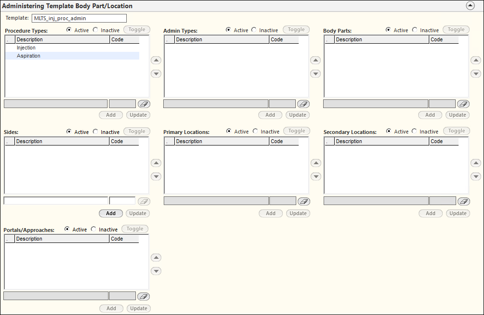This screenshot has width=484, height=315.
Task: Select Inactive radio for Admin Types
Action: point(254,30)
